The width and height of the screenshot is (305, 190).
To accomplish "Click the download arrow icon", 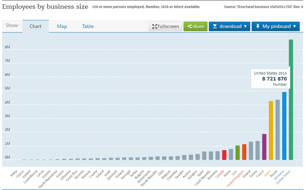I will 215,27.
